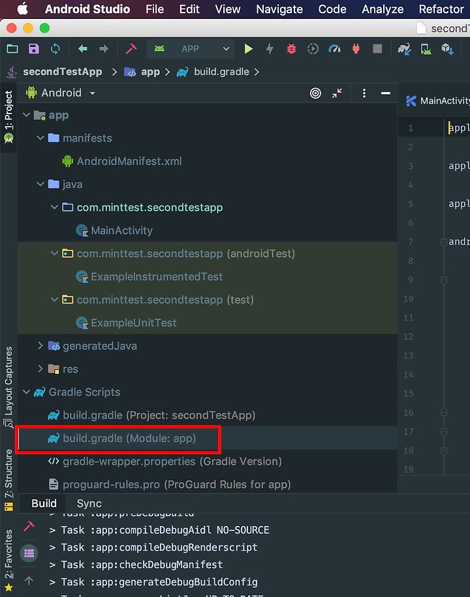Navigate back with left arrow
The image size is (470, 597).
point(83,49)
